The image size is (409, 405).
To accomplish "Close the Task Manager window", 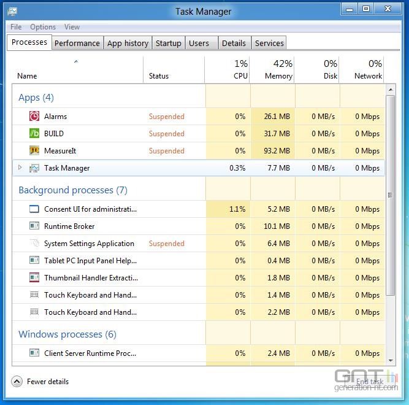I will (x=388, y=9).
